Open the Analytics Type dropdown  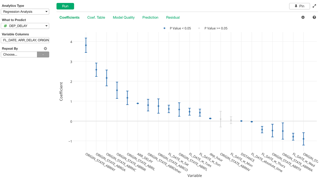[25, 11]
